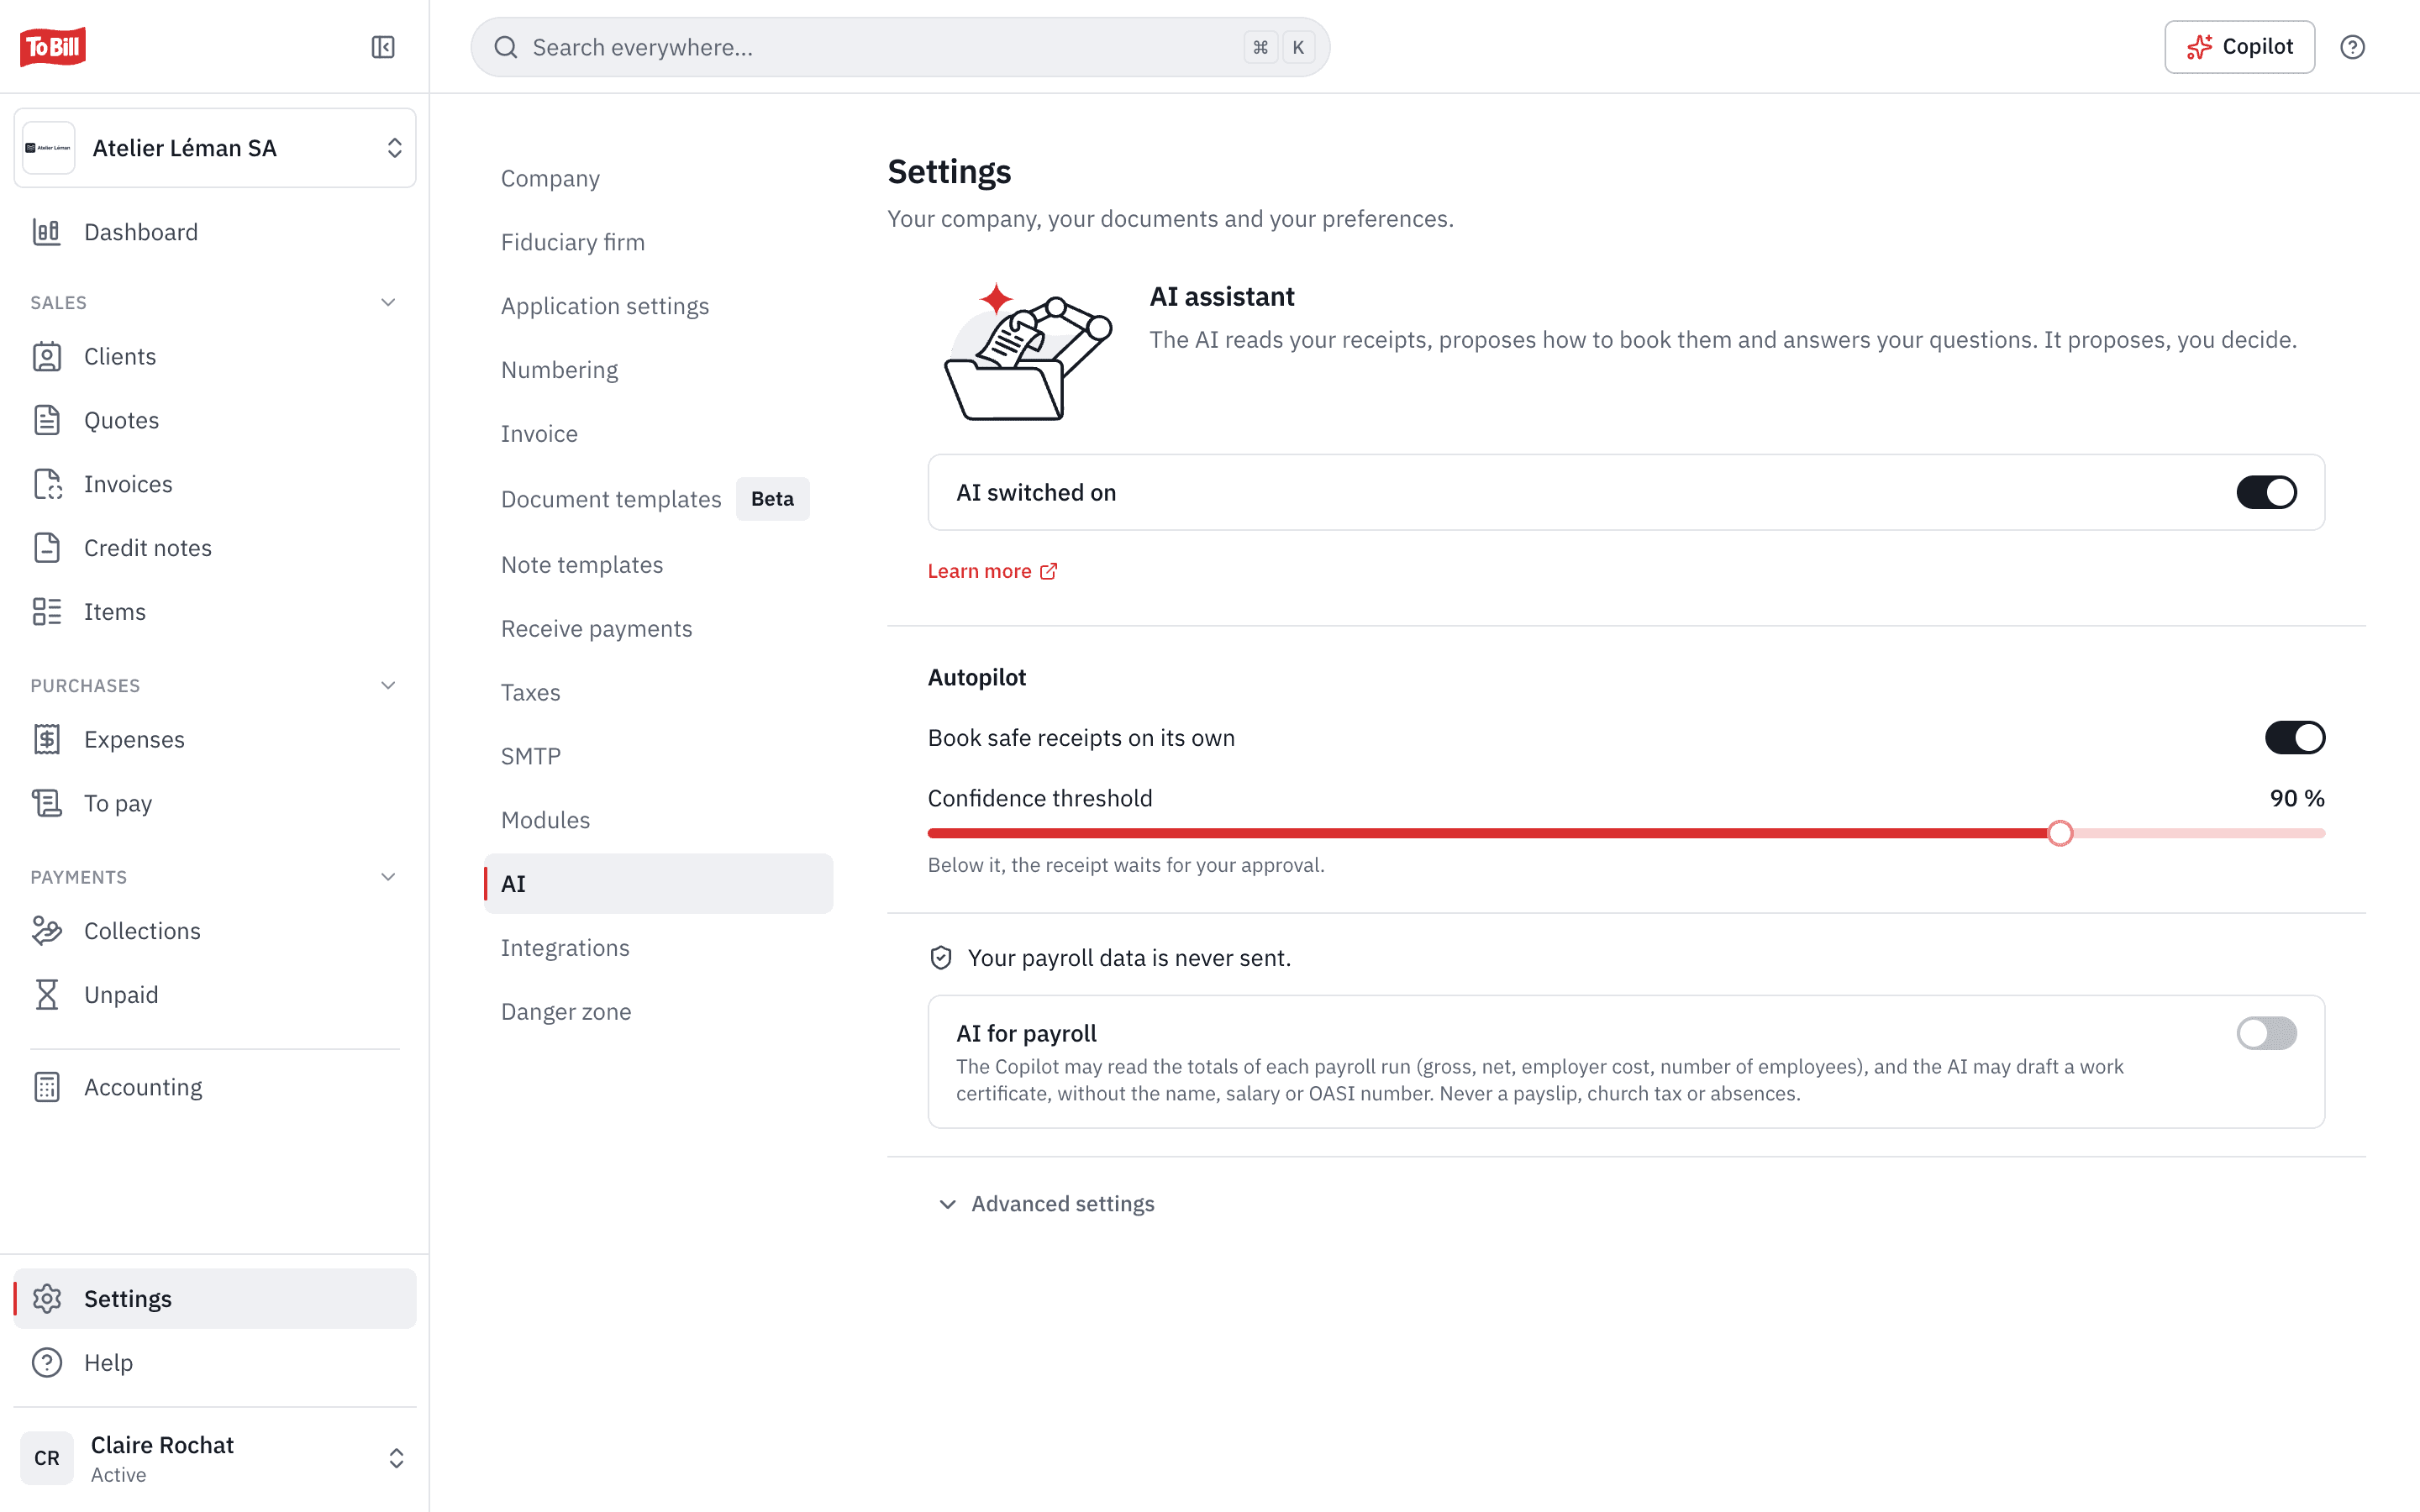
Task: Collapse the PAYMENTS section chevron
Action: tap(388, 877)
